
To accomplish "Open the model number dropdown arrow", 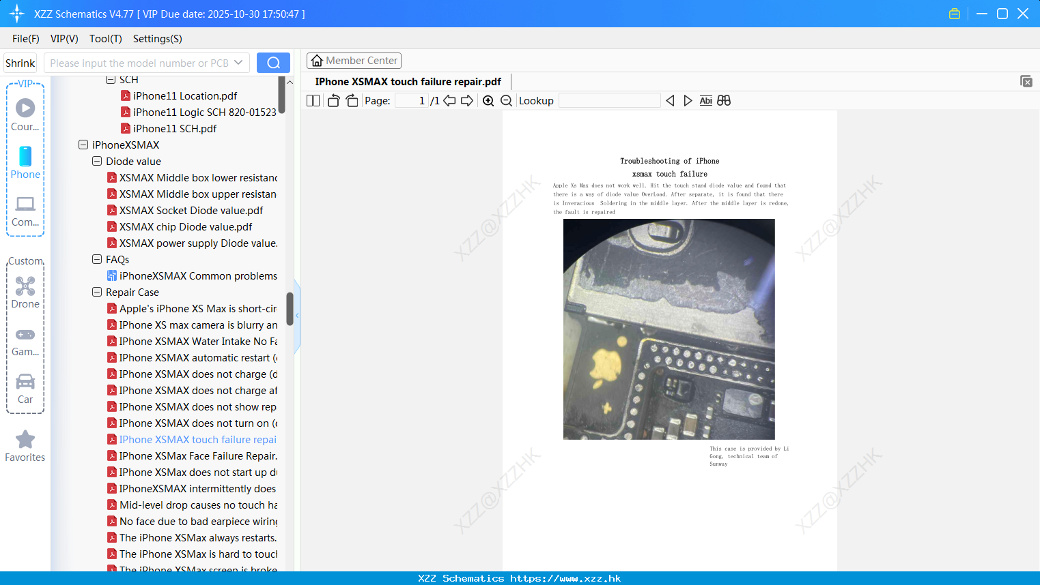I will pos(238,63).
